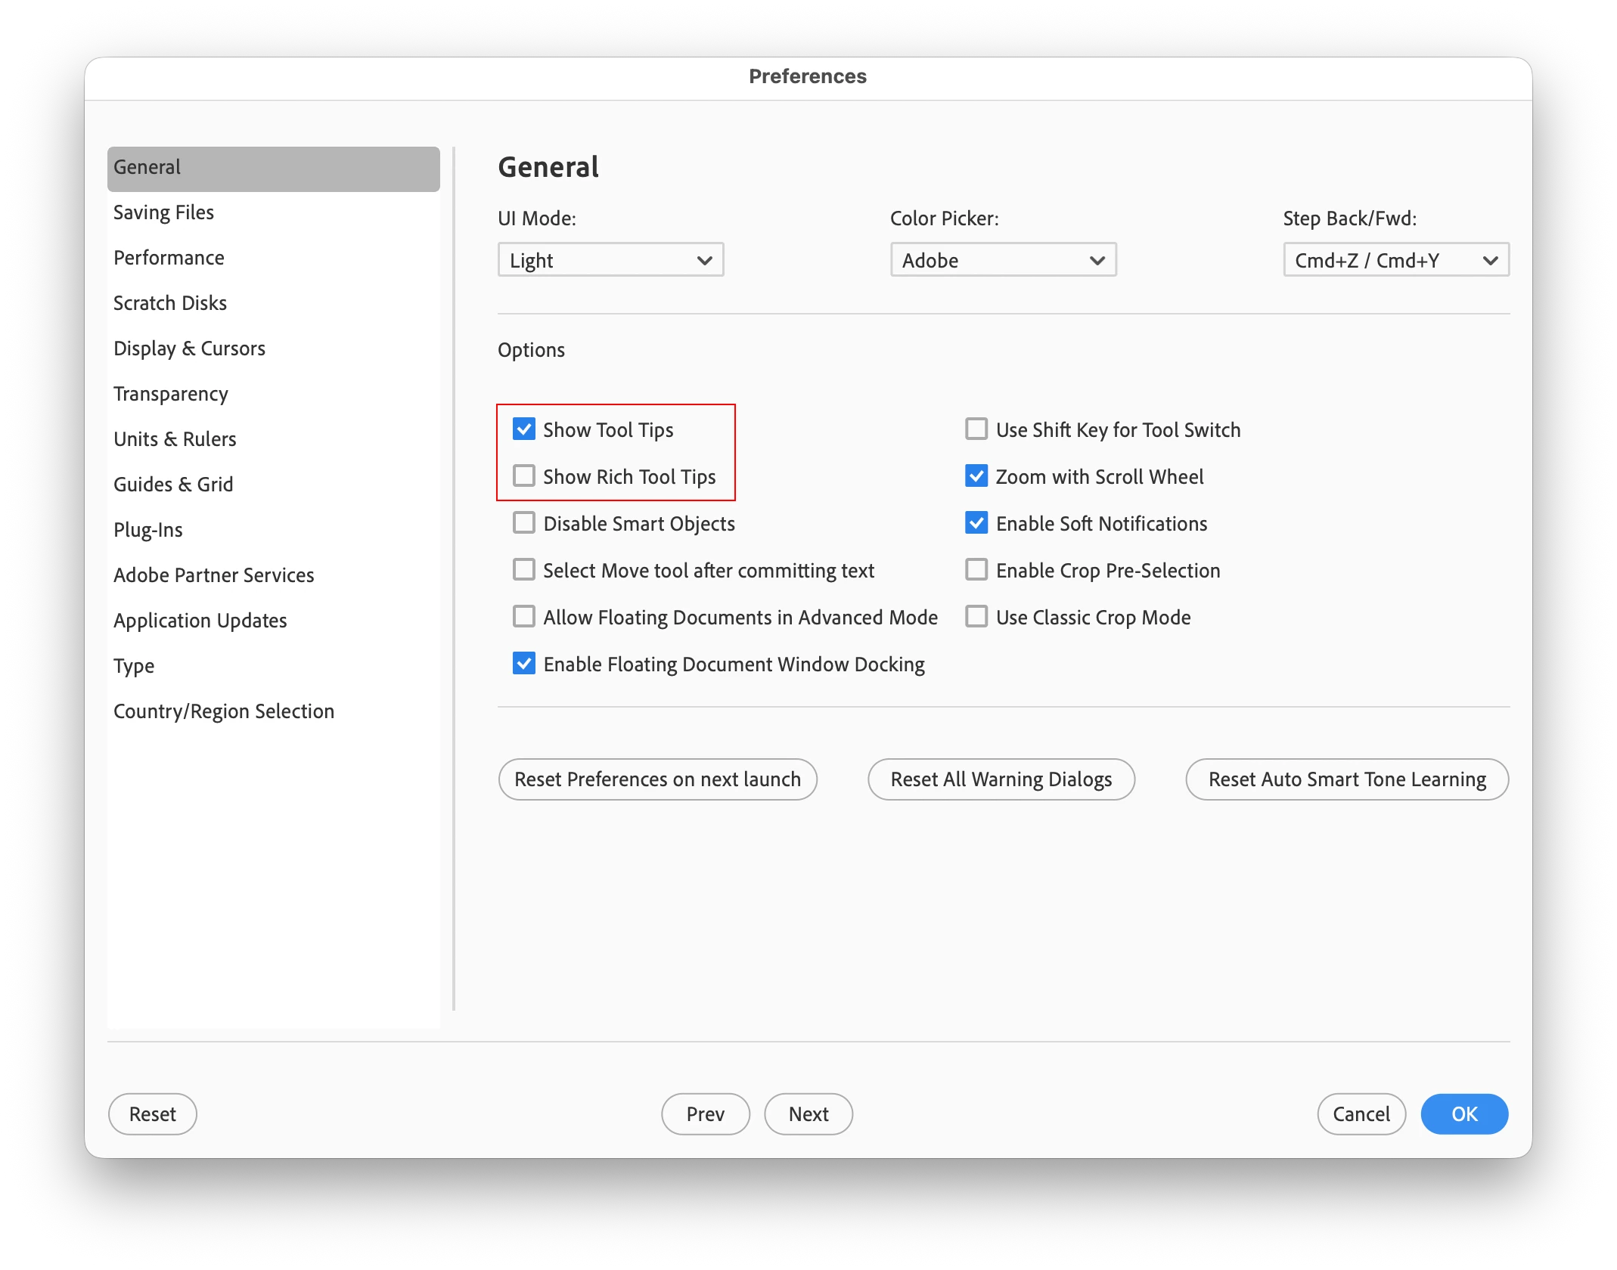Open Units & Rulers preferences

(x=175, y=439)
